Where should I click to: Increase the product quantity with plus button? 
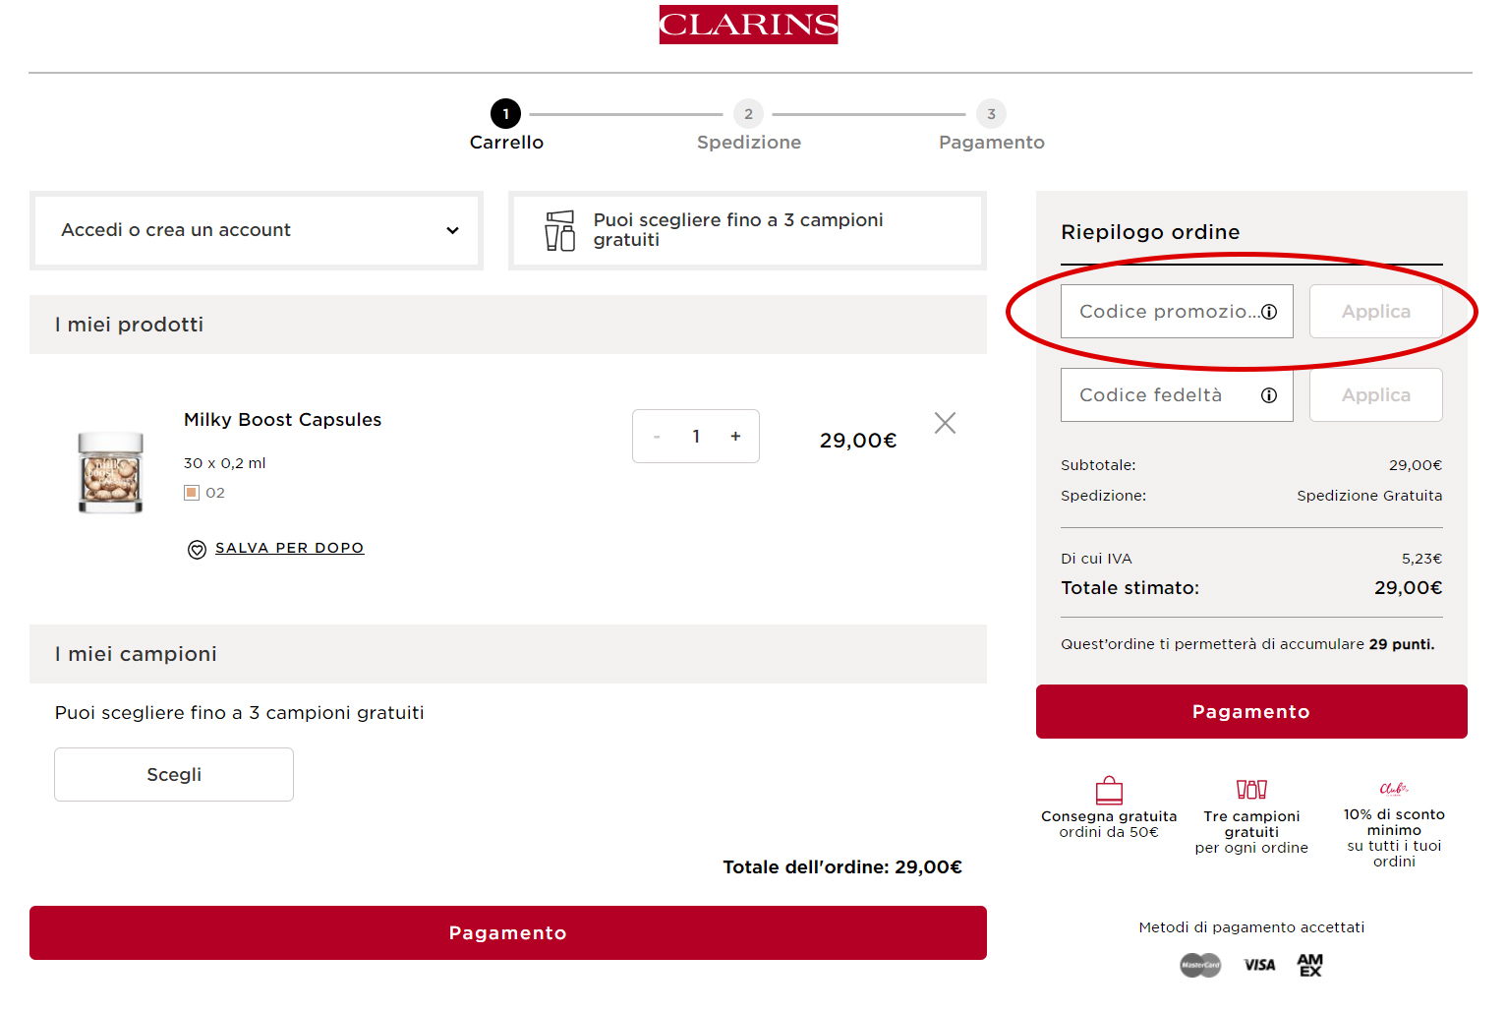[x=734, y=436]
